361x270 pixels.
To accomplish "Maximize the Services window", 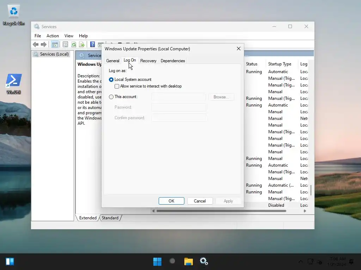I will pos(290,26).
